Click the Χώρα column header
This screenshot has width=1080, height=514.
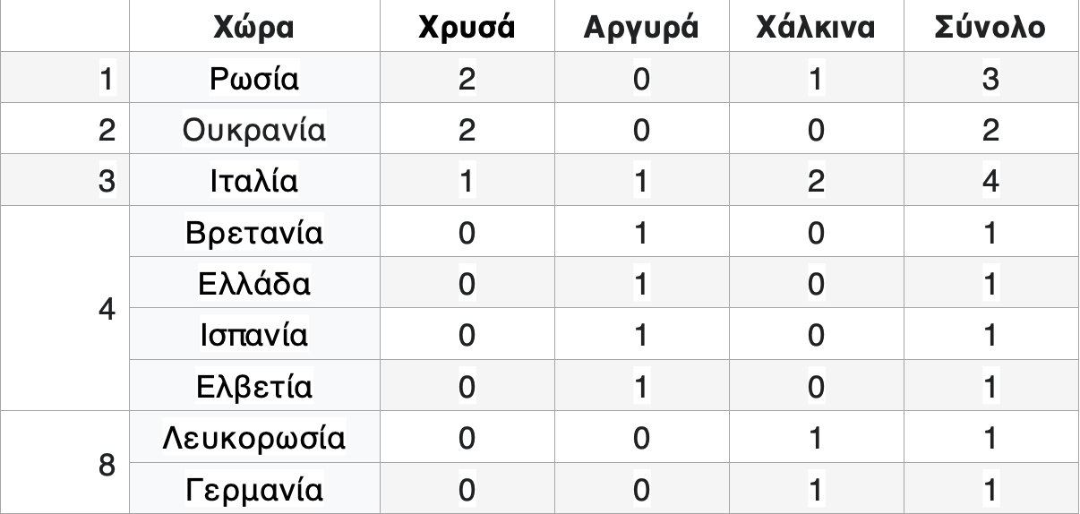(x=253, y=28)
